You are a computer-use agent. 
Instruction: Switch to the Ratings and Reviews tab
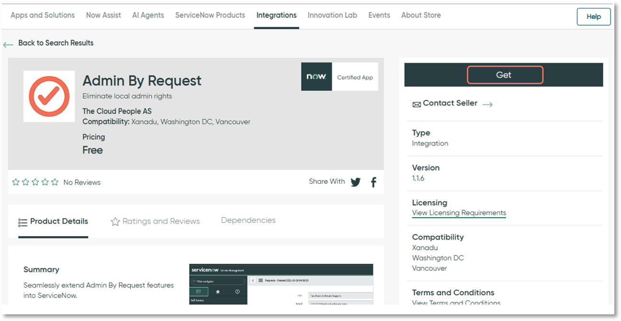point(155,221)
